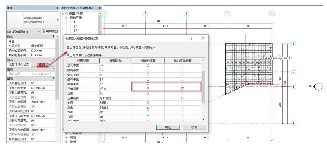
Task: Toggle 清晰的视图 checkbox for 剖面 1
Action: click(x=148, y=103)
